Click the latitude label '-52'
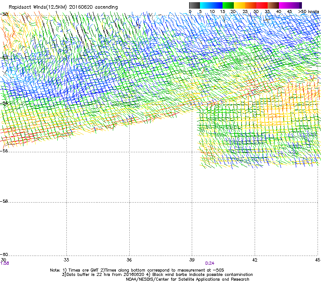Viewport: 321px width, 282px height. pos(4,58)
